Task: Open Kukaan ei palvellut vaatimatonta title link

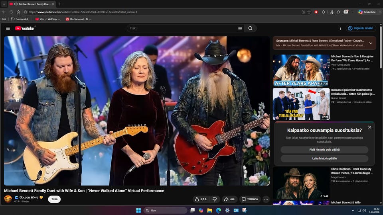Action: (353, 92)
